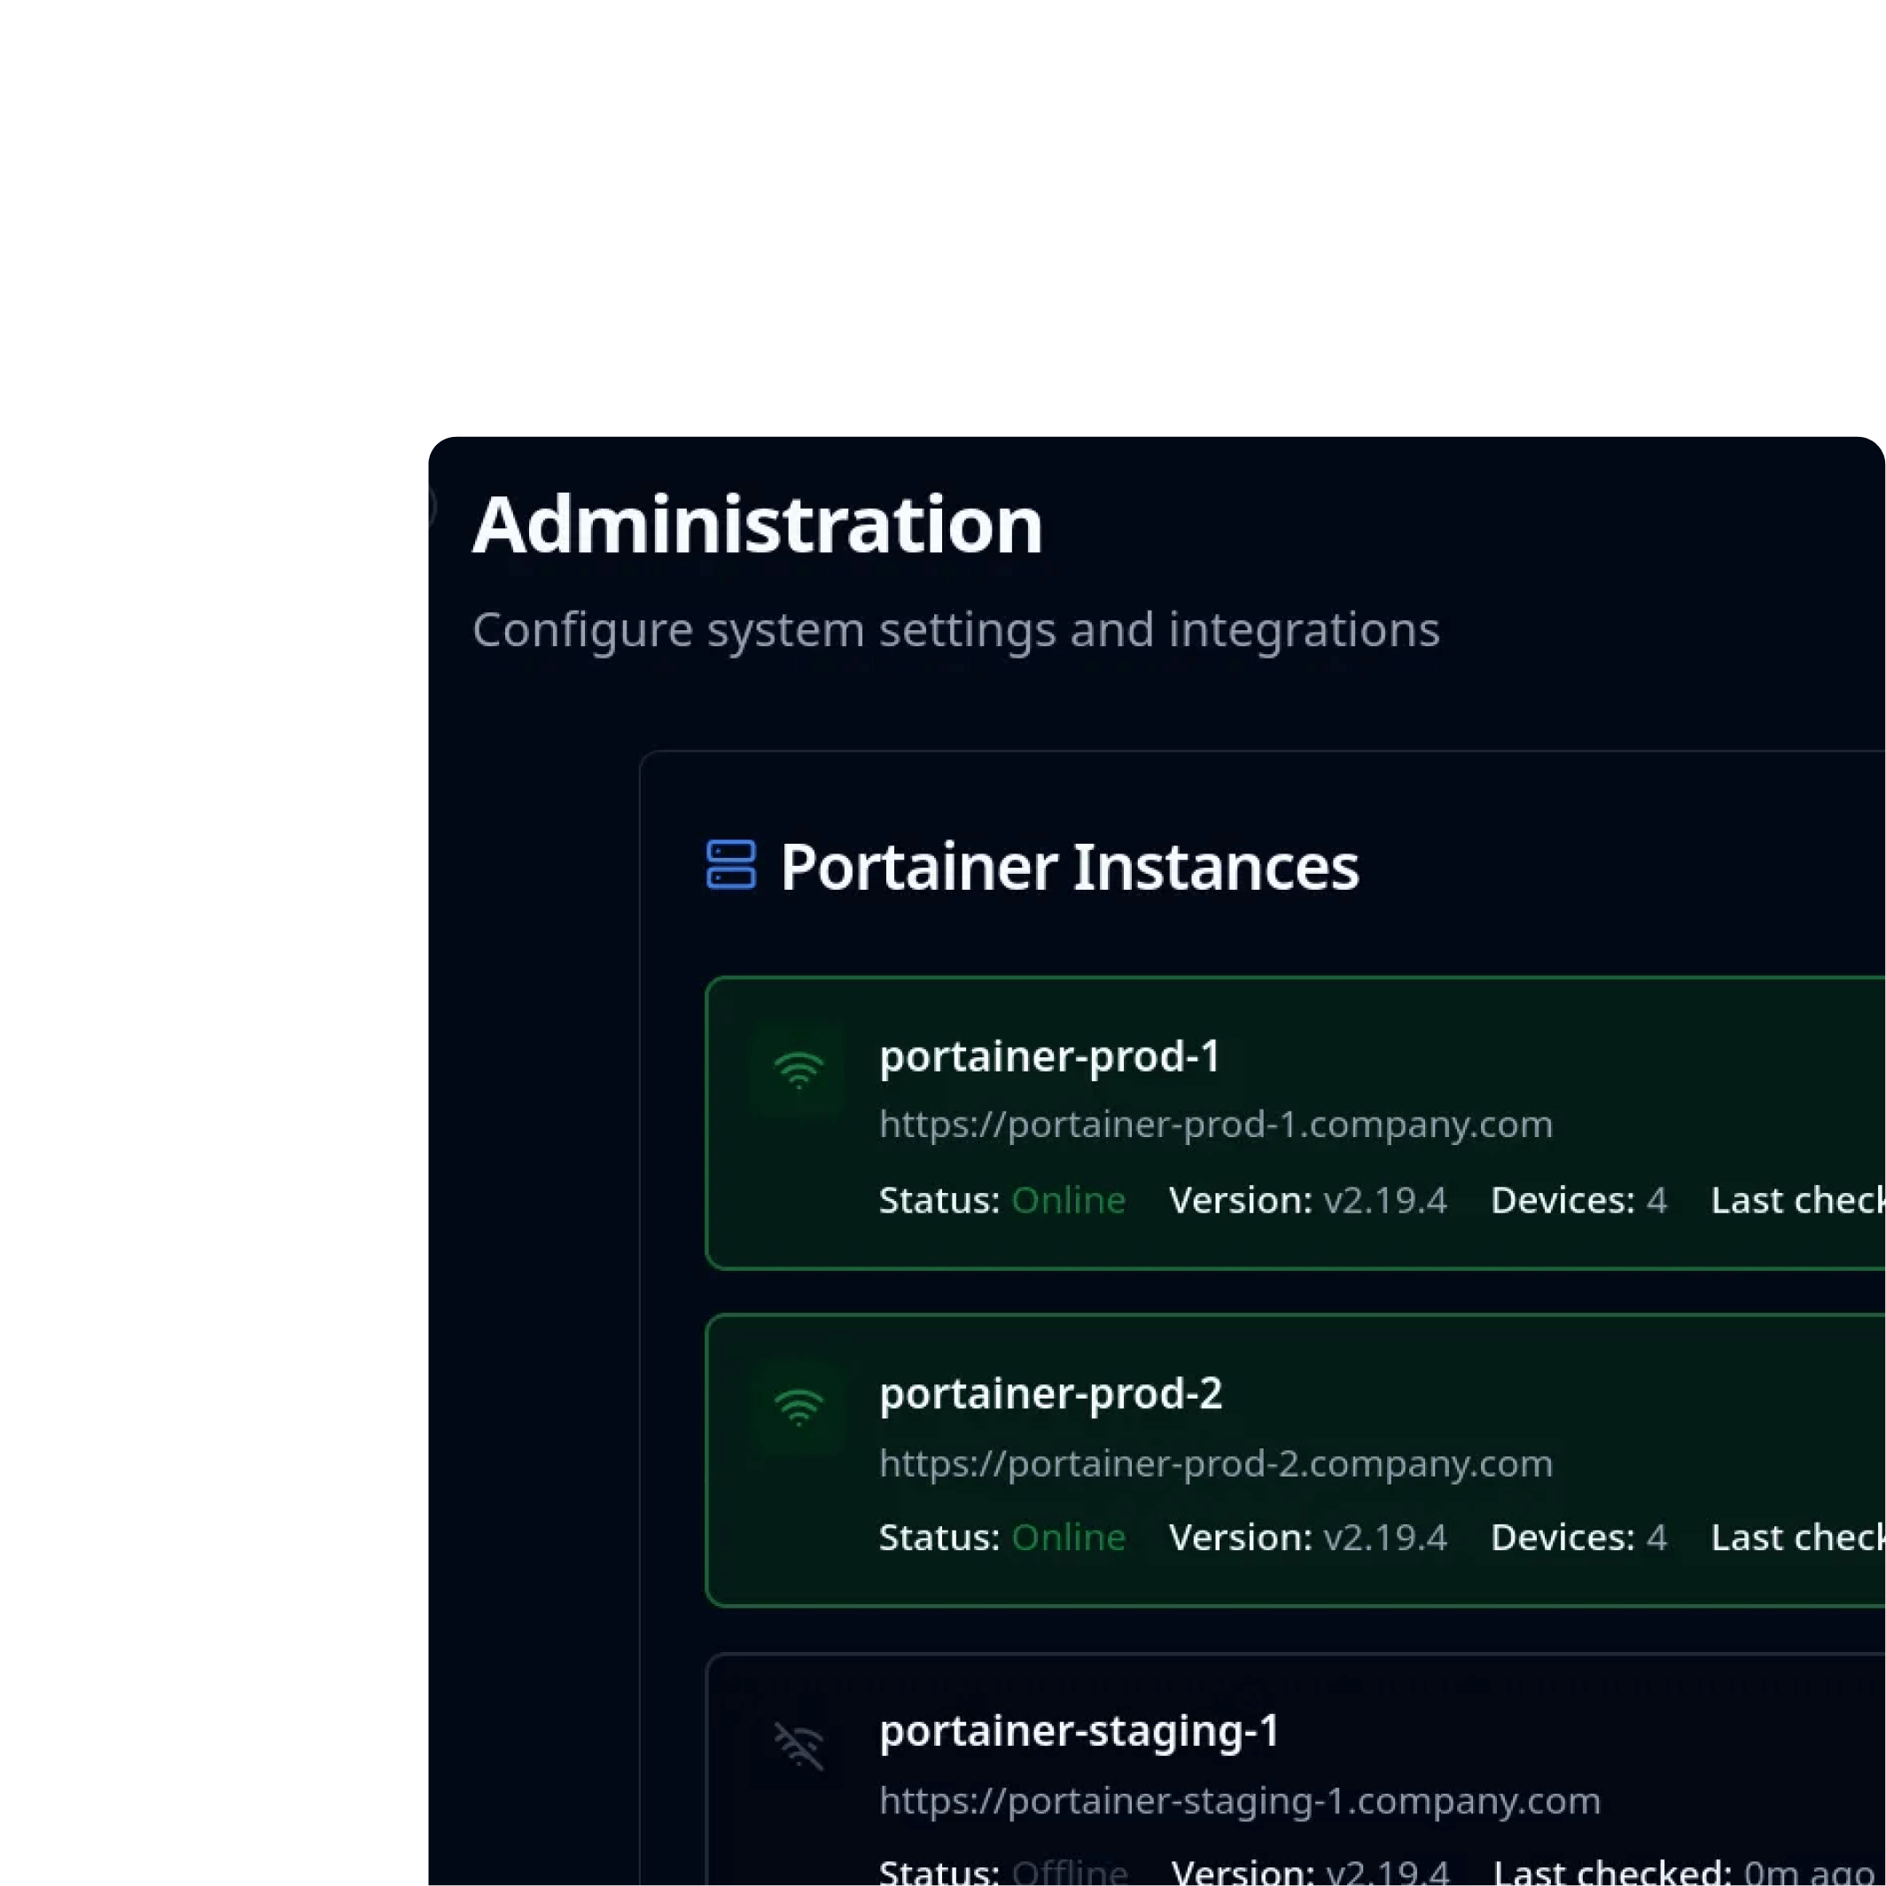
Task: Select the portainer-prod-1 instance name
Action: pos(1049,1056)
